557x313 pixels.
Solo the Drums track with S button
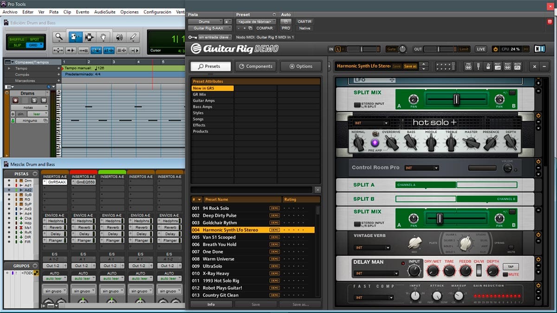click(x=34, y=100)
